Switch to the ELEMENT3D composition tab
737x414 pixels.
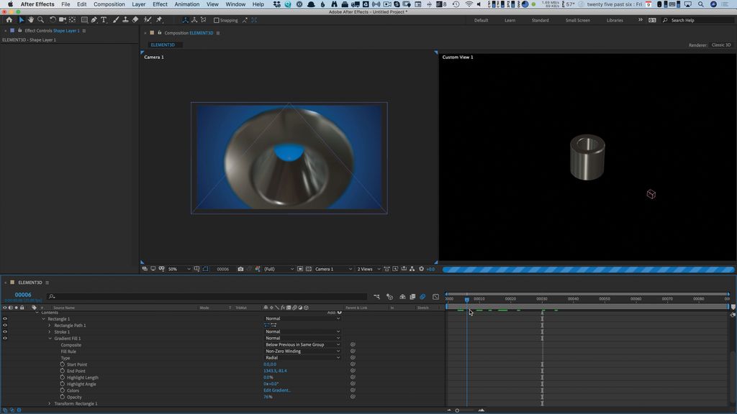(163, 45)
